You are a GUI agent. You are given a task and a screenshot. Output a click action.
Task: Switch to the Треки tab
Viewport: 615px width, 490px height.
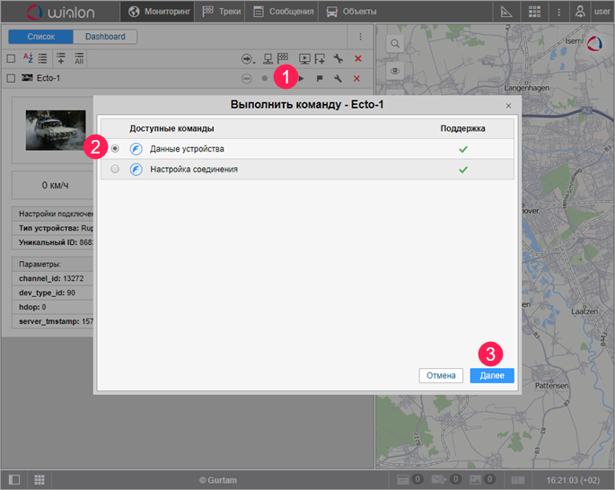[x=219, y=12]
